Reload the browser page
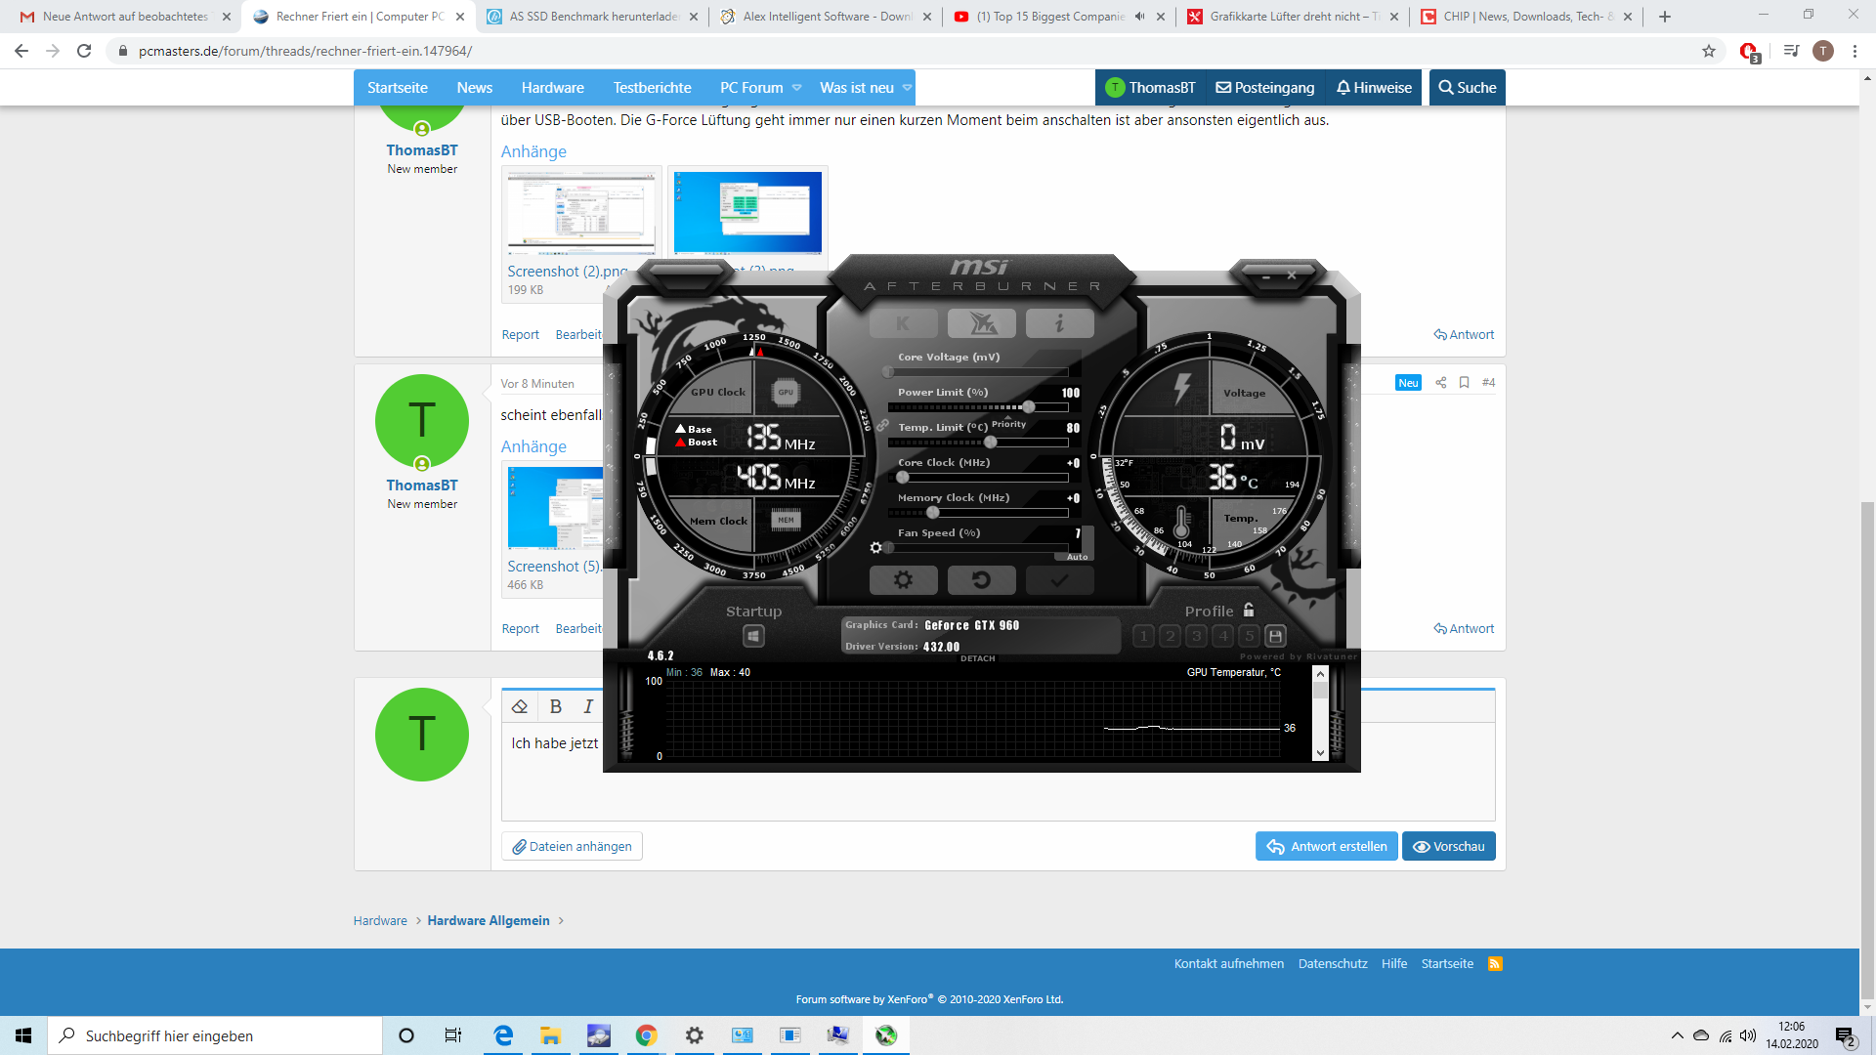 pos(84,51)
